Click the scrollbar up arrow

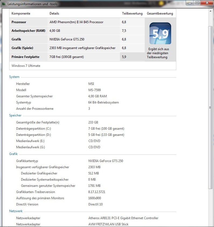point(210,11)
